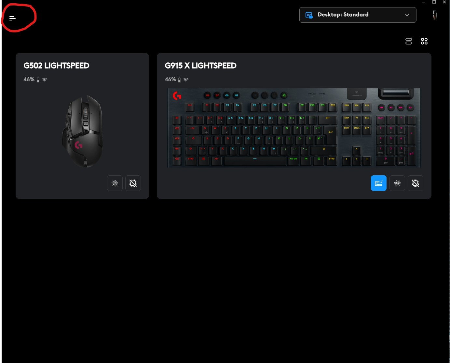450x363 pixels.
Task: Click the G502 wireless connection status icon
Action: (x=45, y=80)
